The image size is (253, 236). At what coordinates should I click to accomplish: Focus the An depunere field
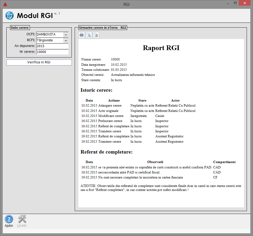tap(52, 46)
